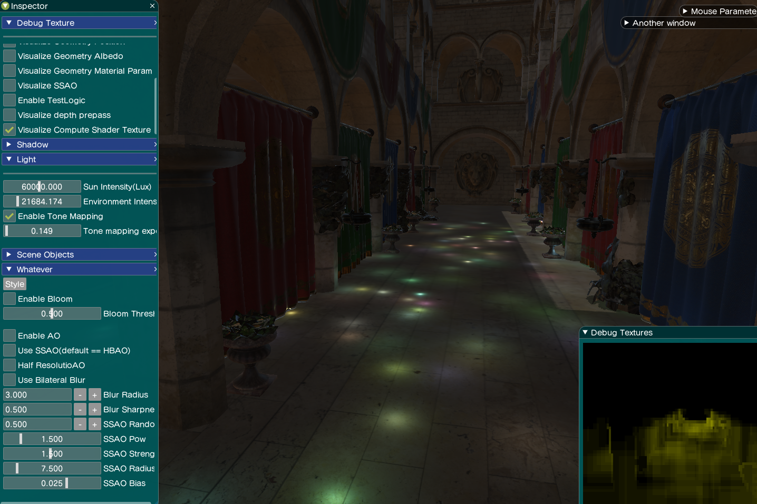This screenshot has width=757, height=504.
Task: Turn on Enable Bloom checkbox
Action: (x=9, y=299)
